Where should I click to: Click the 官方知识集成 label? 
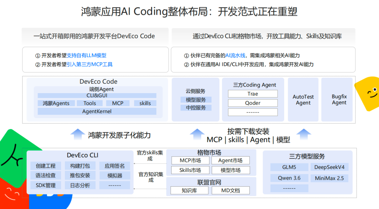point(151,177)
